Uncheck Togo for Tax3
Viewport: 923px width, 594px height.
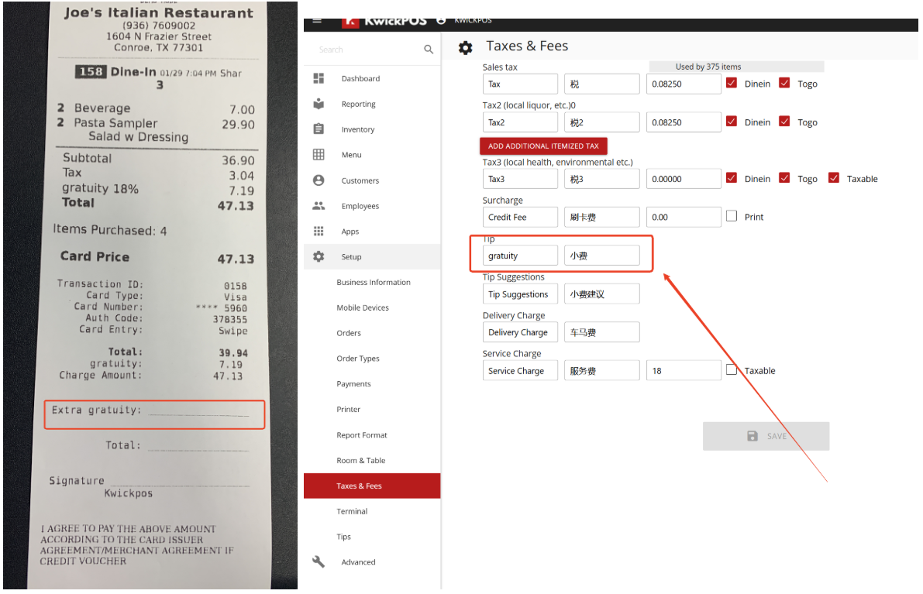click(x=784, y=177)
